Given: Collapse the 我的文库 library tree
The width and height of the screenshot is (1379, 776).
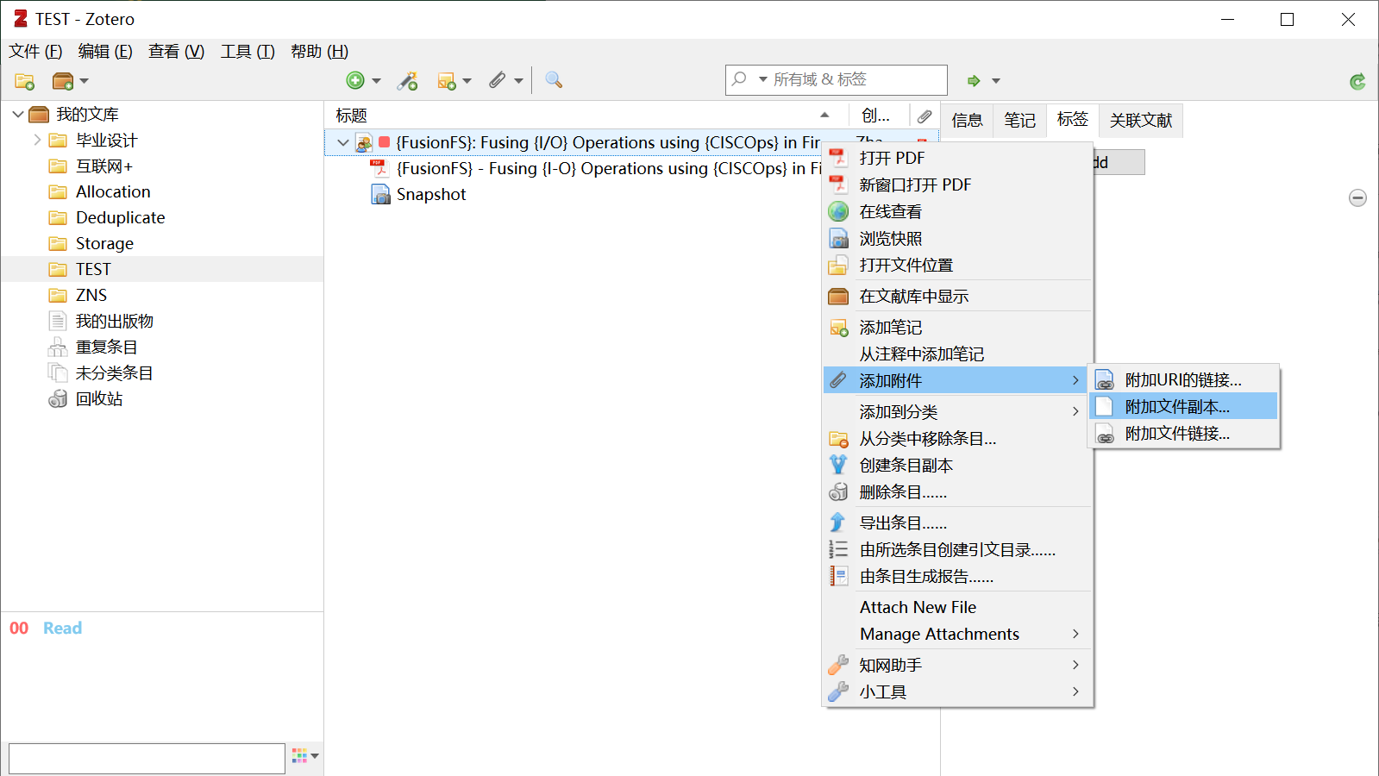Looking at the screenshot, I should [17, 114].
